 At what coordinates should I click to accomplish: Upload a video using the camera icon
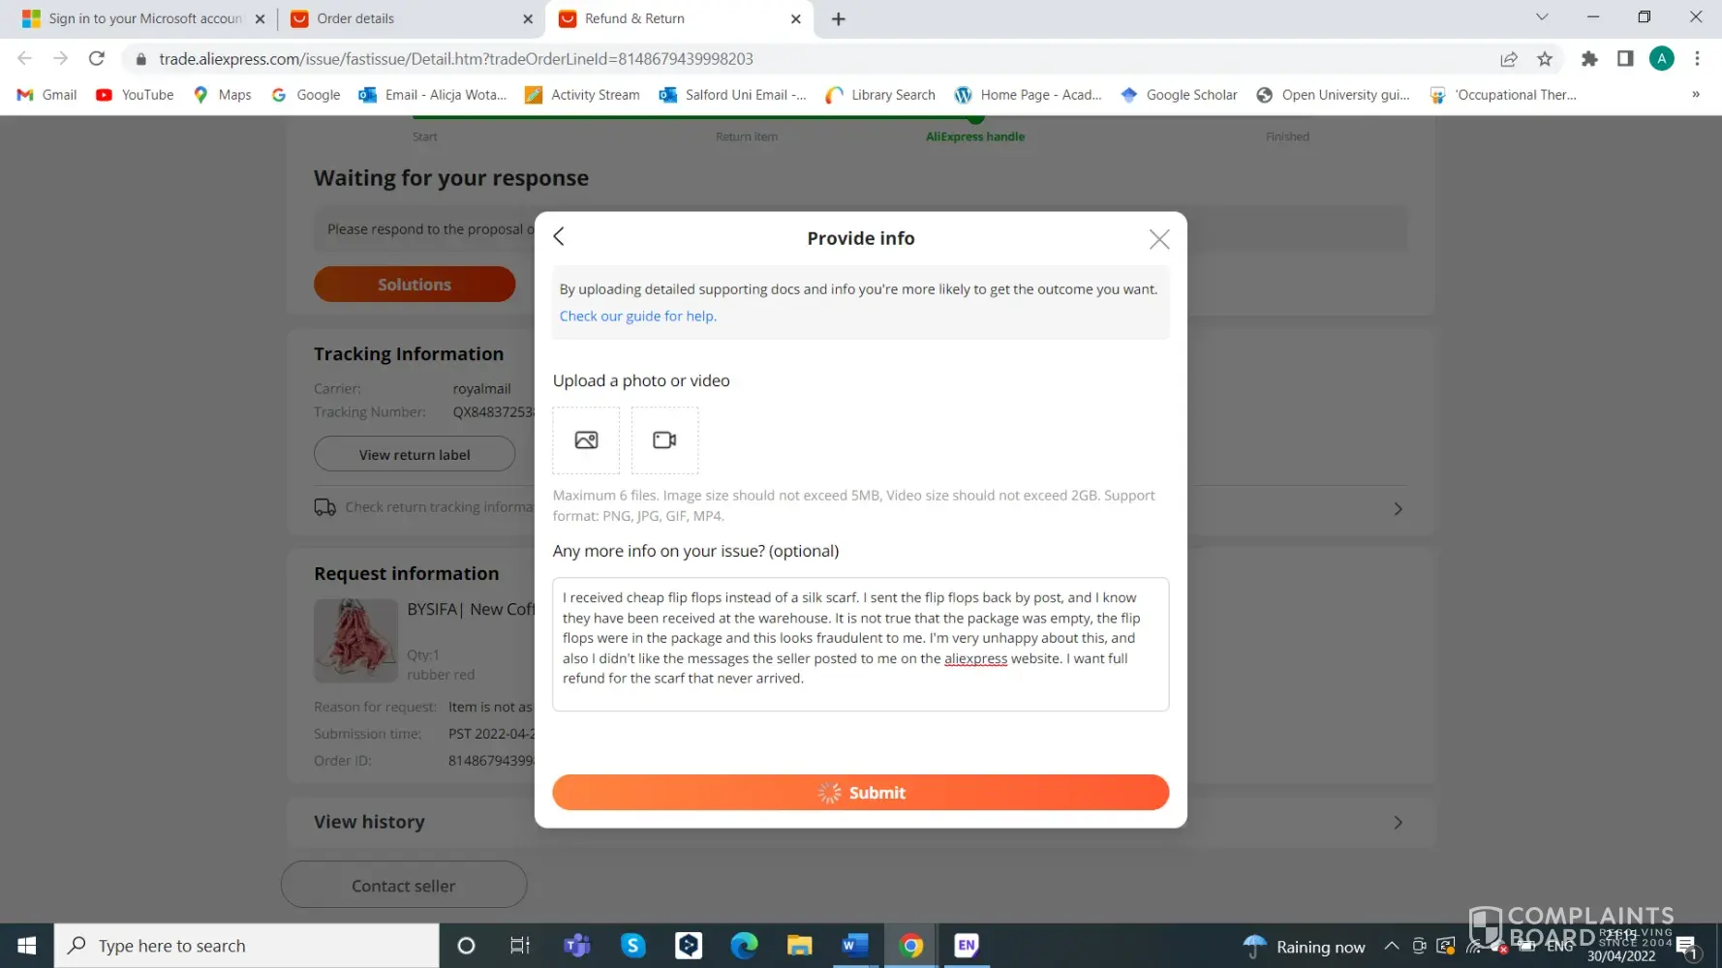coord(664,440)
